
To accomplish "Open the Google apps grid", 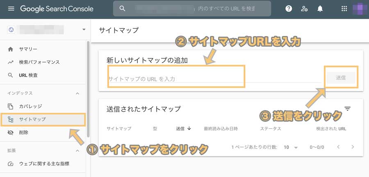I will (344, 9).
